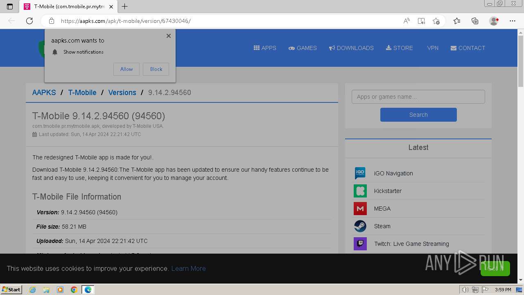This screenshot has height=295, width=524.
Task: Open Collections icon
Action: point(475,21)
